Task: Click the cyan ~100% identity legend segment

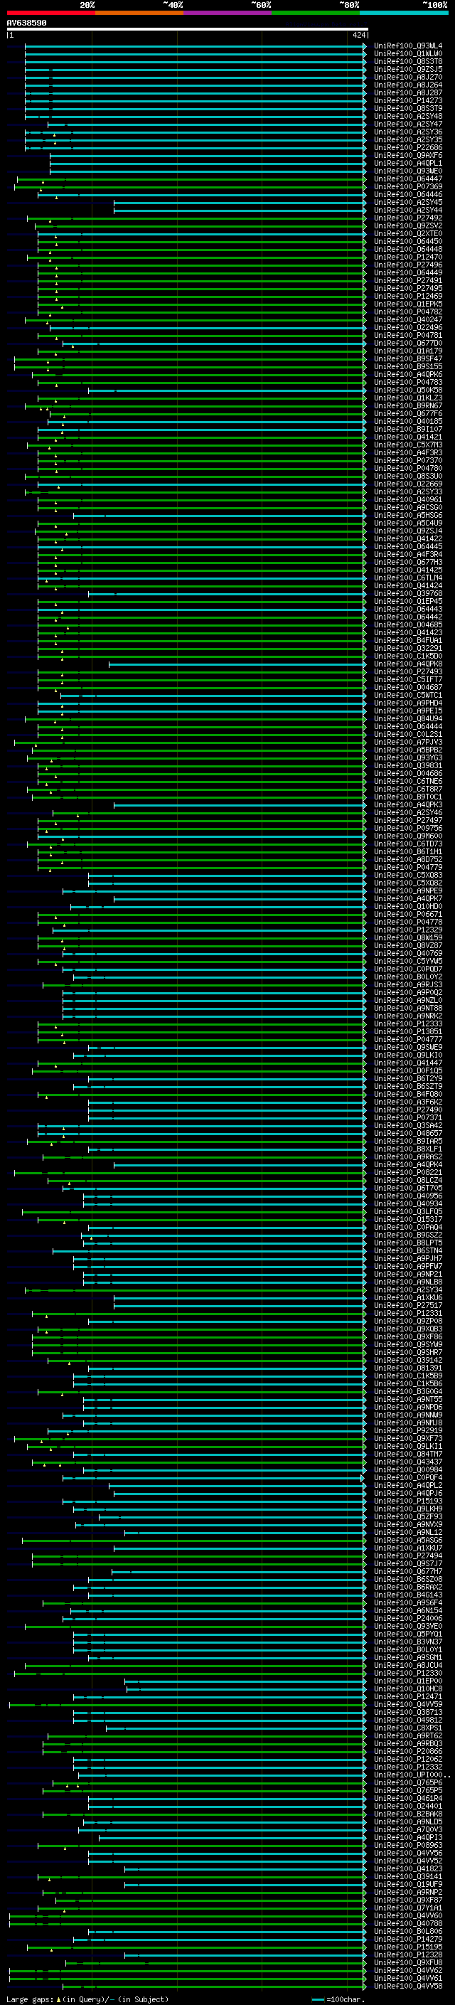Action: pos(405,13)
